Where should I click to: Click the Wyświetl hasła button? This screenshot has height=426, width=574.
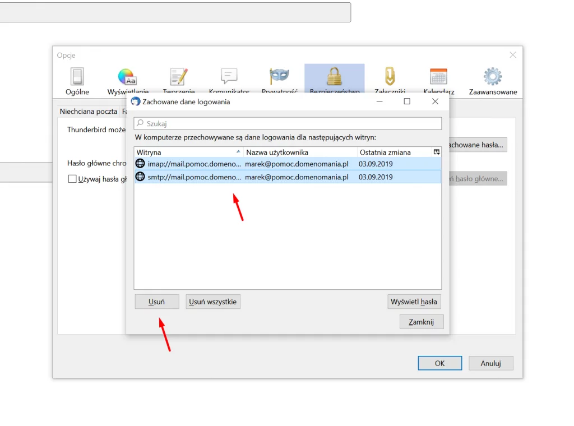tap(414, 302)
